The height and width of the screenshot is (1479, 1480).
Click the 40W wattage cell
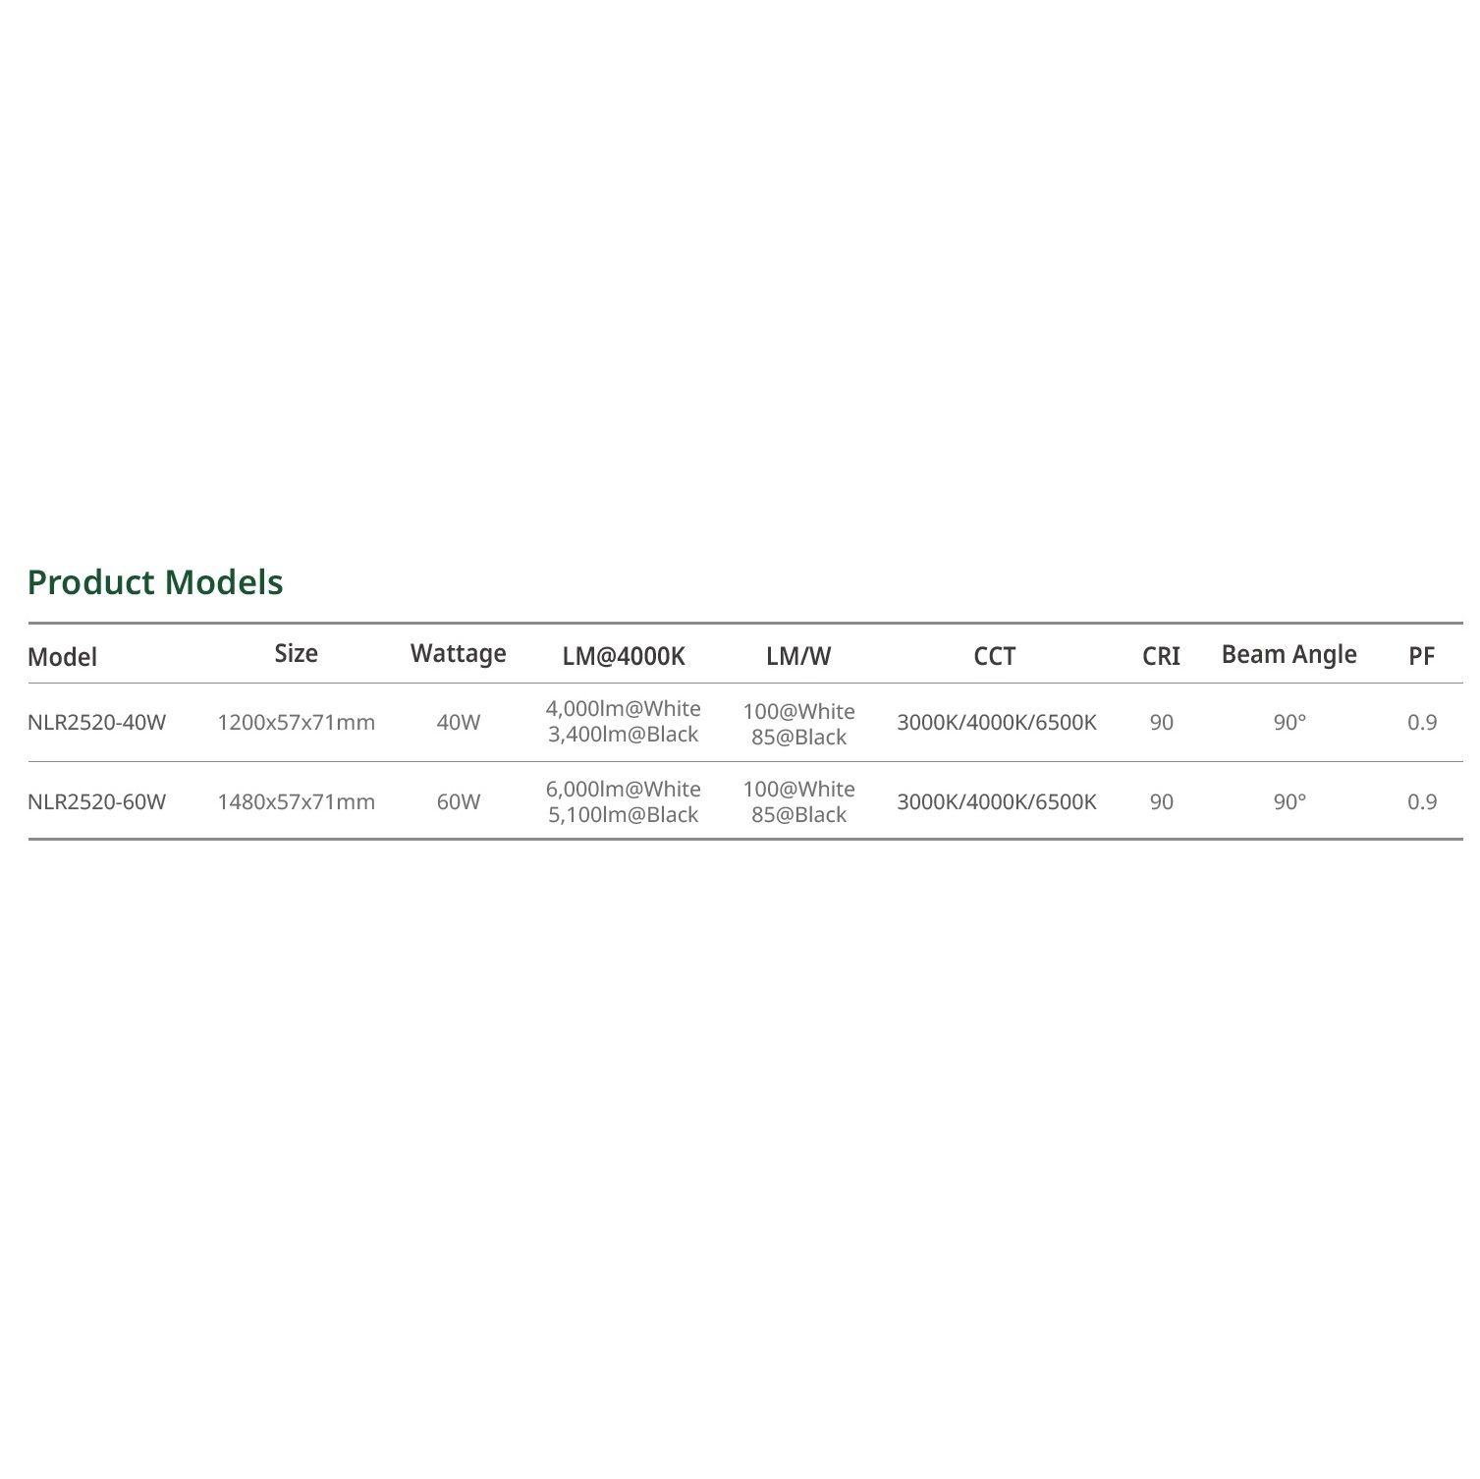coord(459,723)
